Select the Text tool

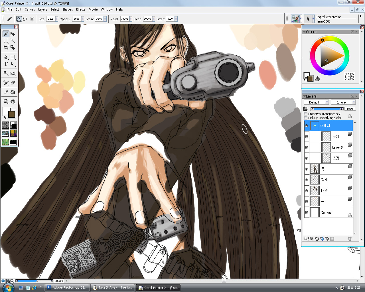(x=6, y=64)
